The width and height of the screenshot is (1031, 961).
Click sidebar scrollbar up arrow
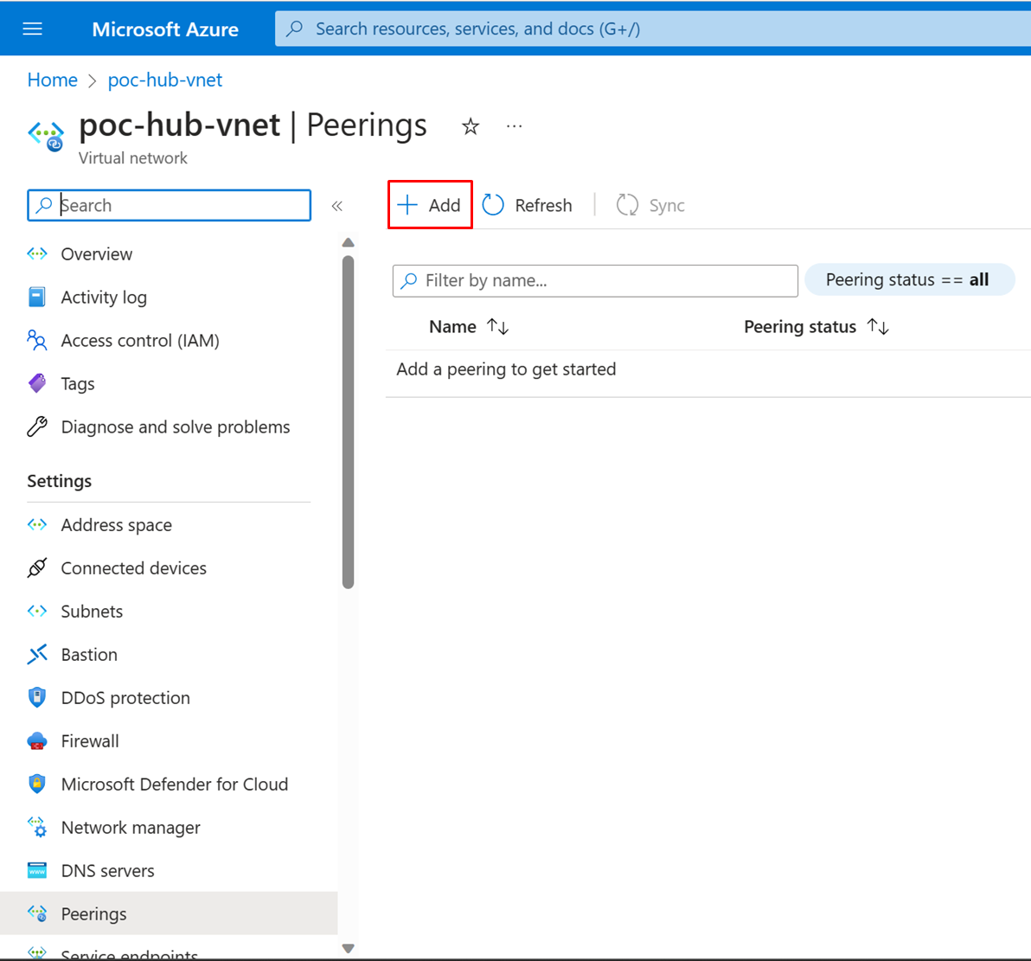pyautogui.click(x=349, y=243)
